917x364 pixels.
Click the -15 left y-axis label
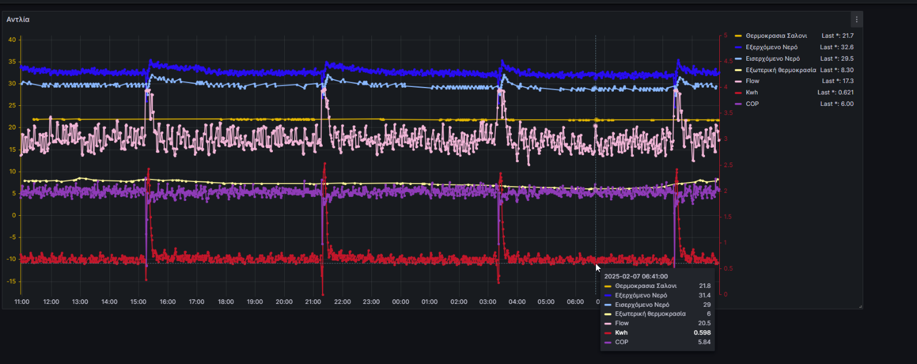(12, 281)
